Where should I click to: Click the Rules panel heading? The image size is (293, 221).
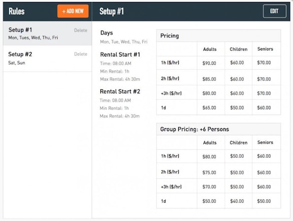tap(16, 11)
